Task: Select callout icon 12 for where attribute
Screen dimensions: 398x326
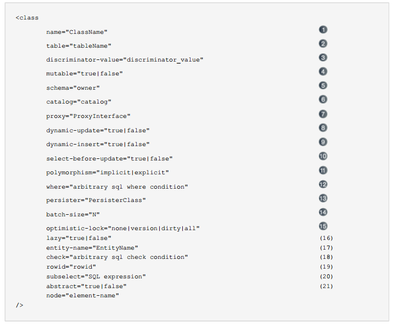Action: pyautogui.click(x=323, y=184)
